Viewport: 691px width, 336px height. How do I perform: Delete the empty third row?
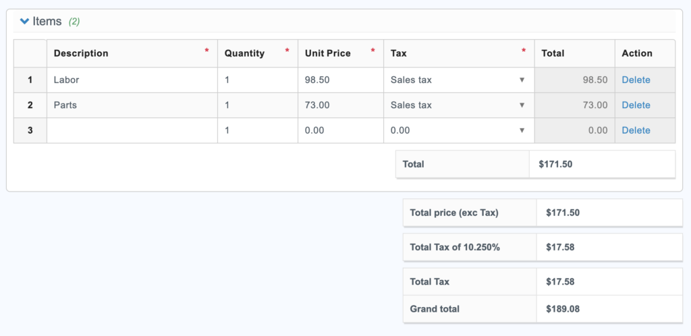(636, 130)
